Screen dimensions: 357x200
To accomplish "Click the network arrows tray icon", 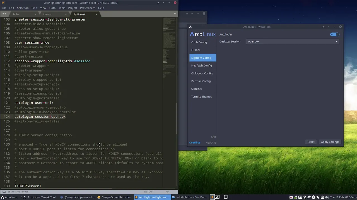I will [x=318, y=197].
